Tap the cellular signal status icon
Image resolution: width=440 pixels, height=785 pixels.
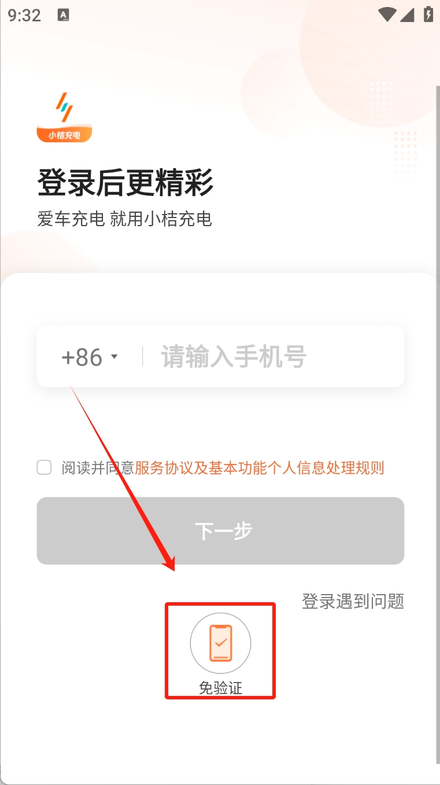[407, 14]
